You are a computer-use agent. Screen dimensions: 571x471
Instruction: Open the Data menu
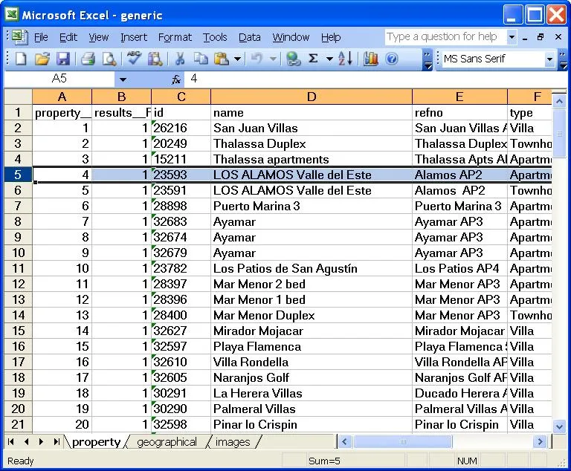[x=250, y=37]
